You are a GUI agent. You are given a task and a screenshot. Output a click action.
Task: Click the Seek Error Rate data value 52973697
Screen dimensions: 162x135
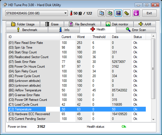pos(119,62)
